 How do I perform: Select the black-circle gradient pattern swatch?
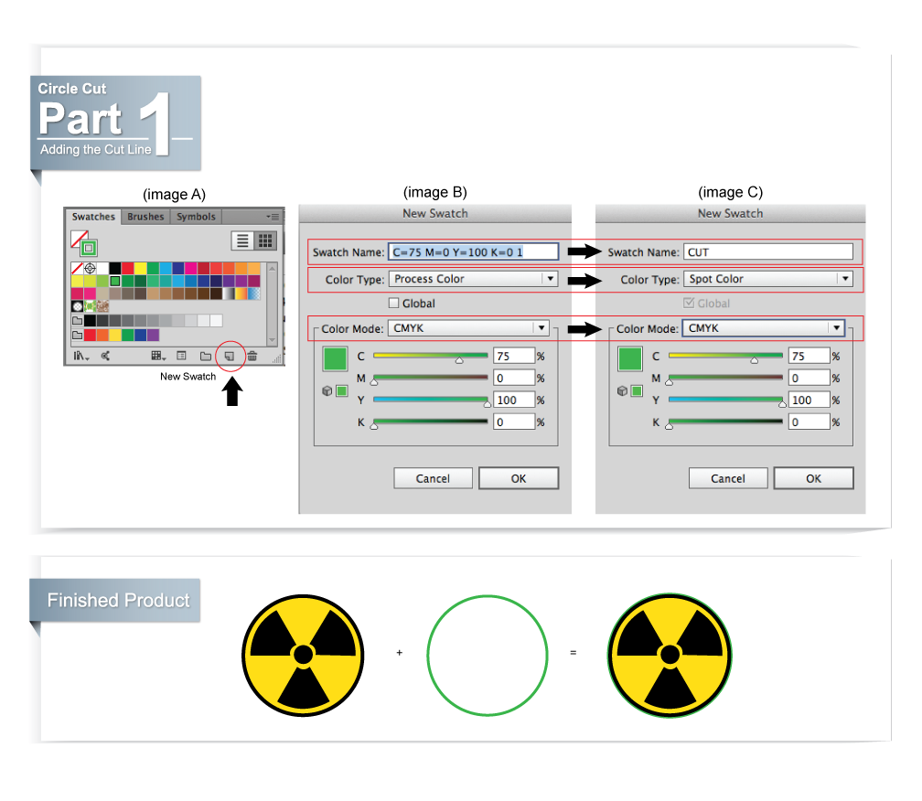77,306
